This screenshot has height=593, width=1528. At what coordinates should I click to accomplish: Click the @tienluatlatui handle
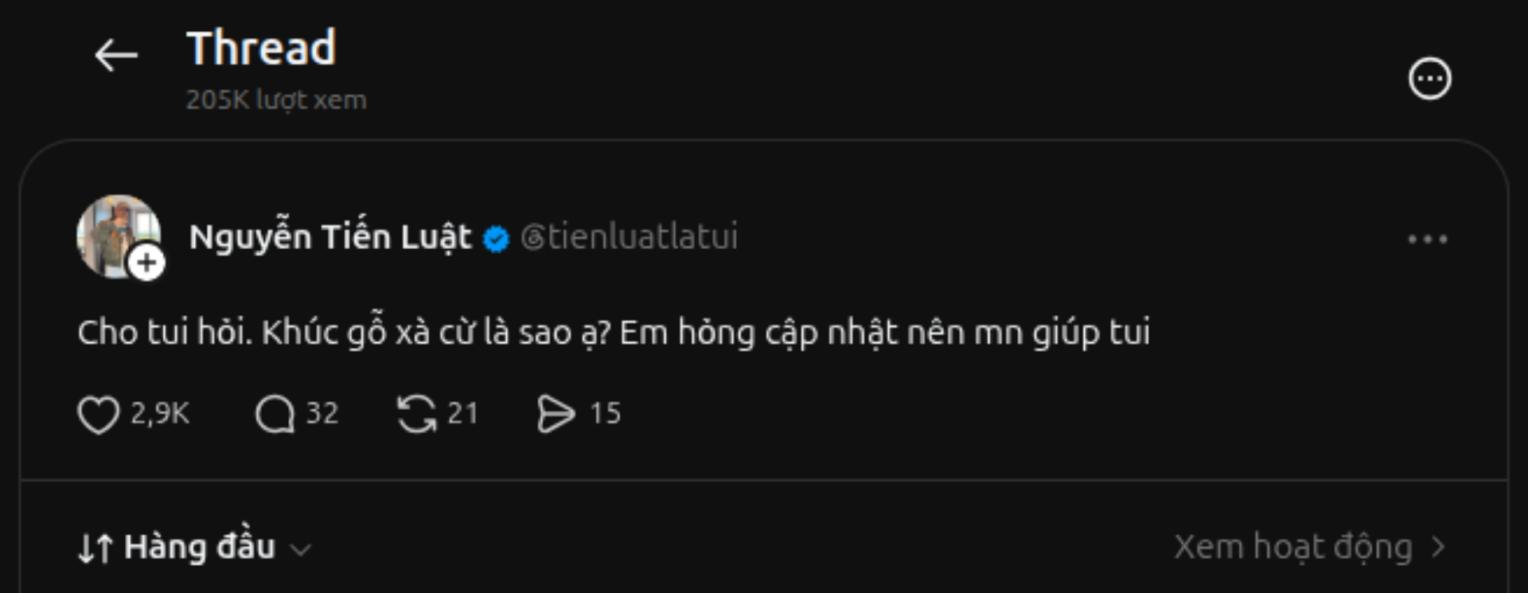629,237
